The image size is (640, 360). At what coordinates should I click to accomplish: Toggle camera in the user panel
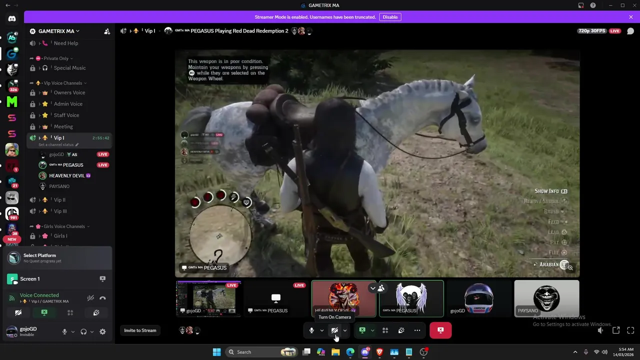coord(18,312)
